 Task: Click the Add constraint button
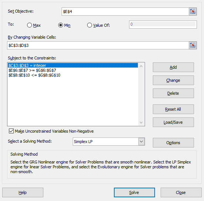173,67
